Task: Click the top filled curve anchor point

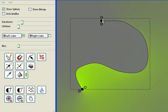Action: [x=101, y=21]
